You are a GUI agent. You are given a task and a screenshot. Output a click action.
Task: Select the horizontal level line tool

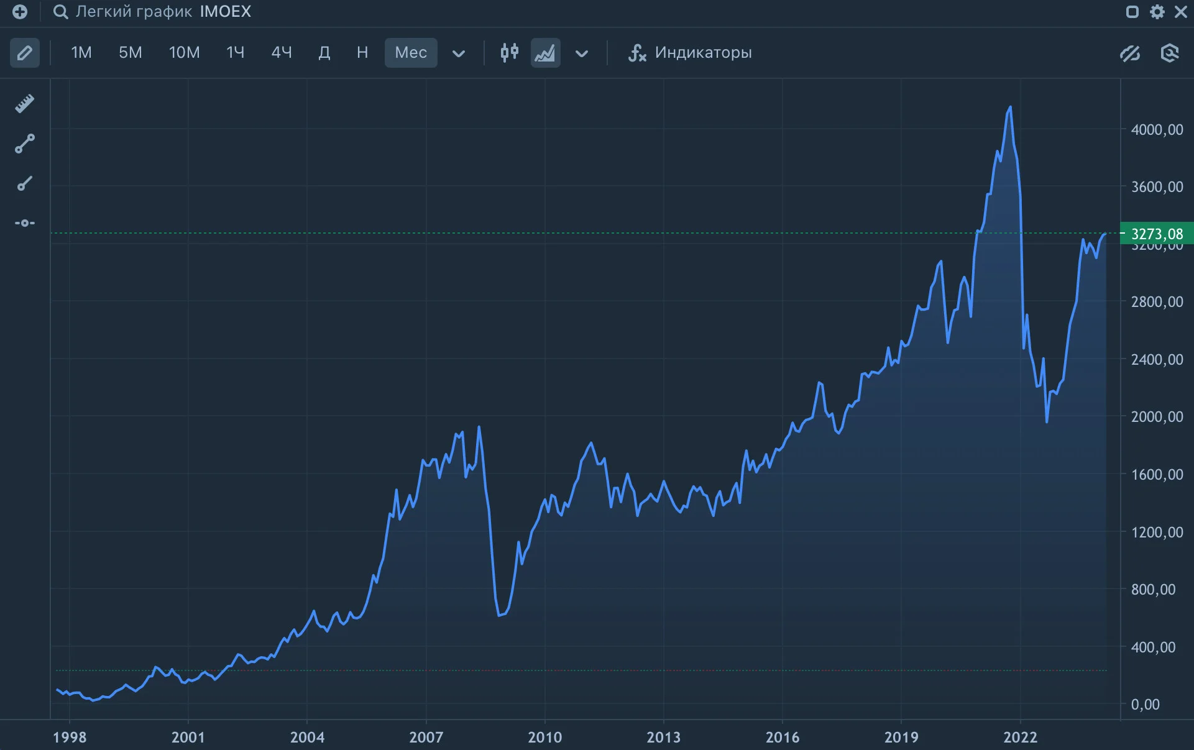click(x=25, y=223)
